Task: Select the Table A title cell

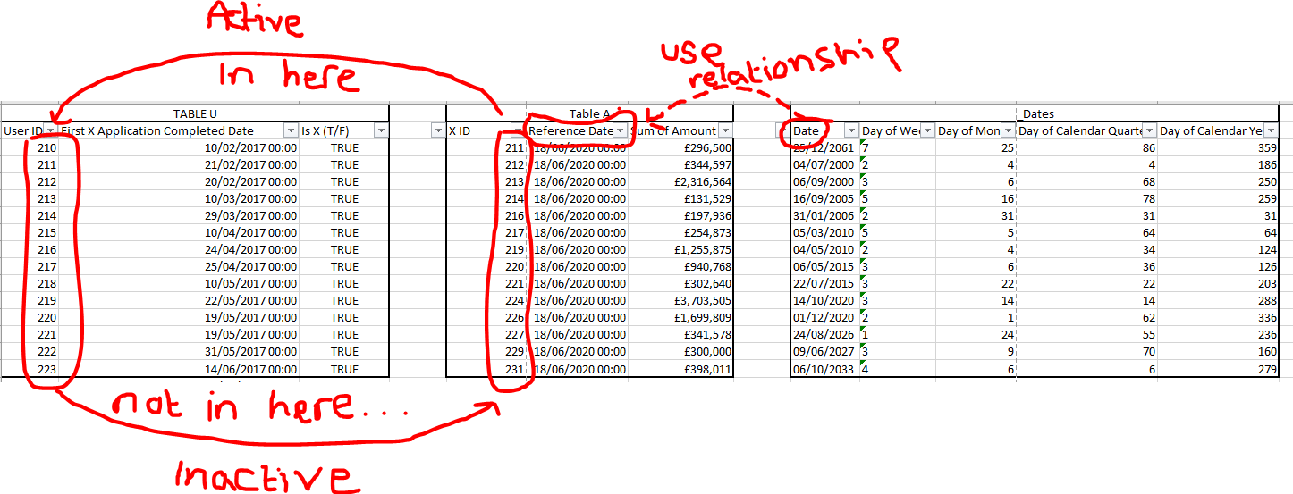Action: (x=590, y=113)
